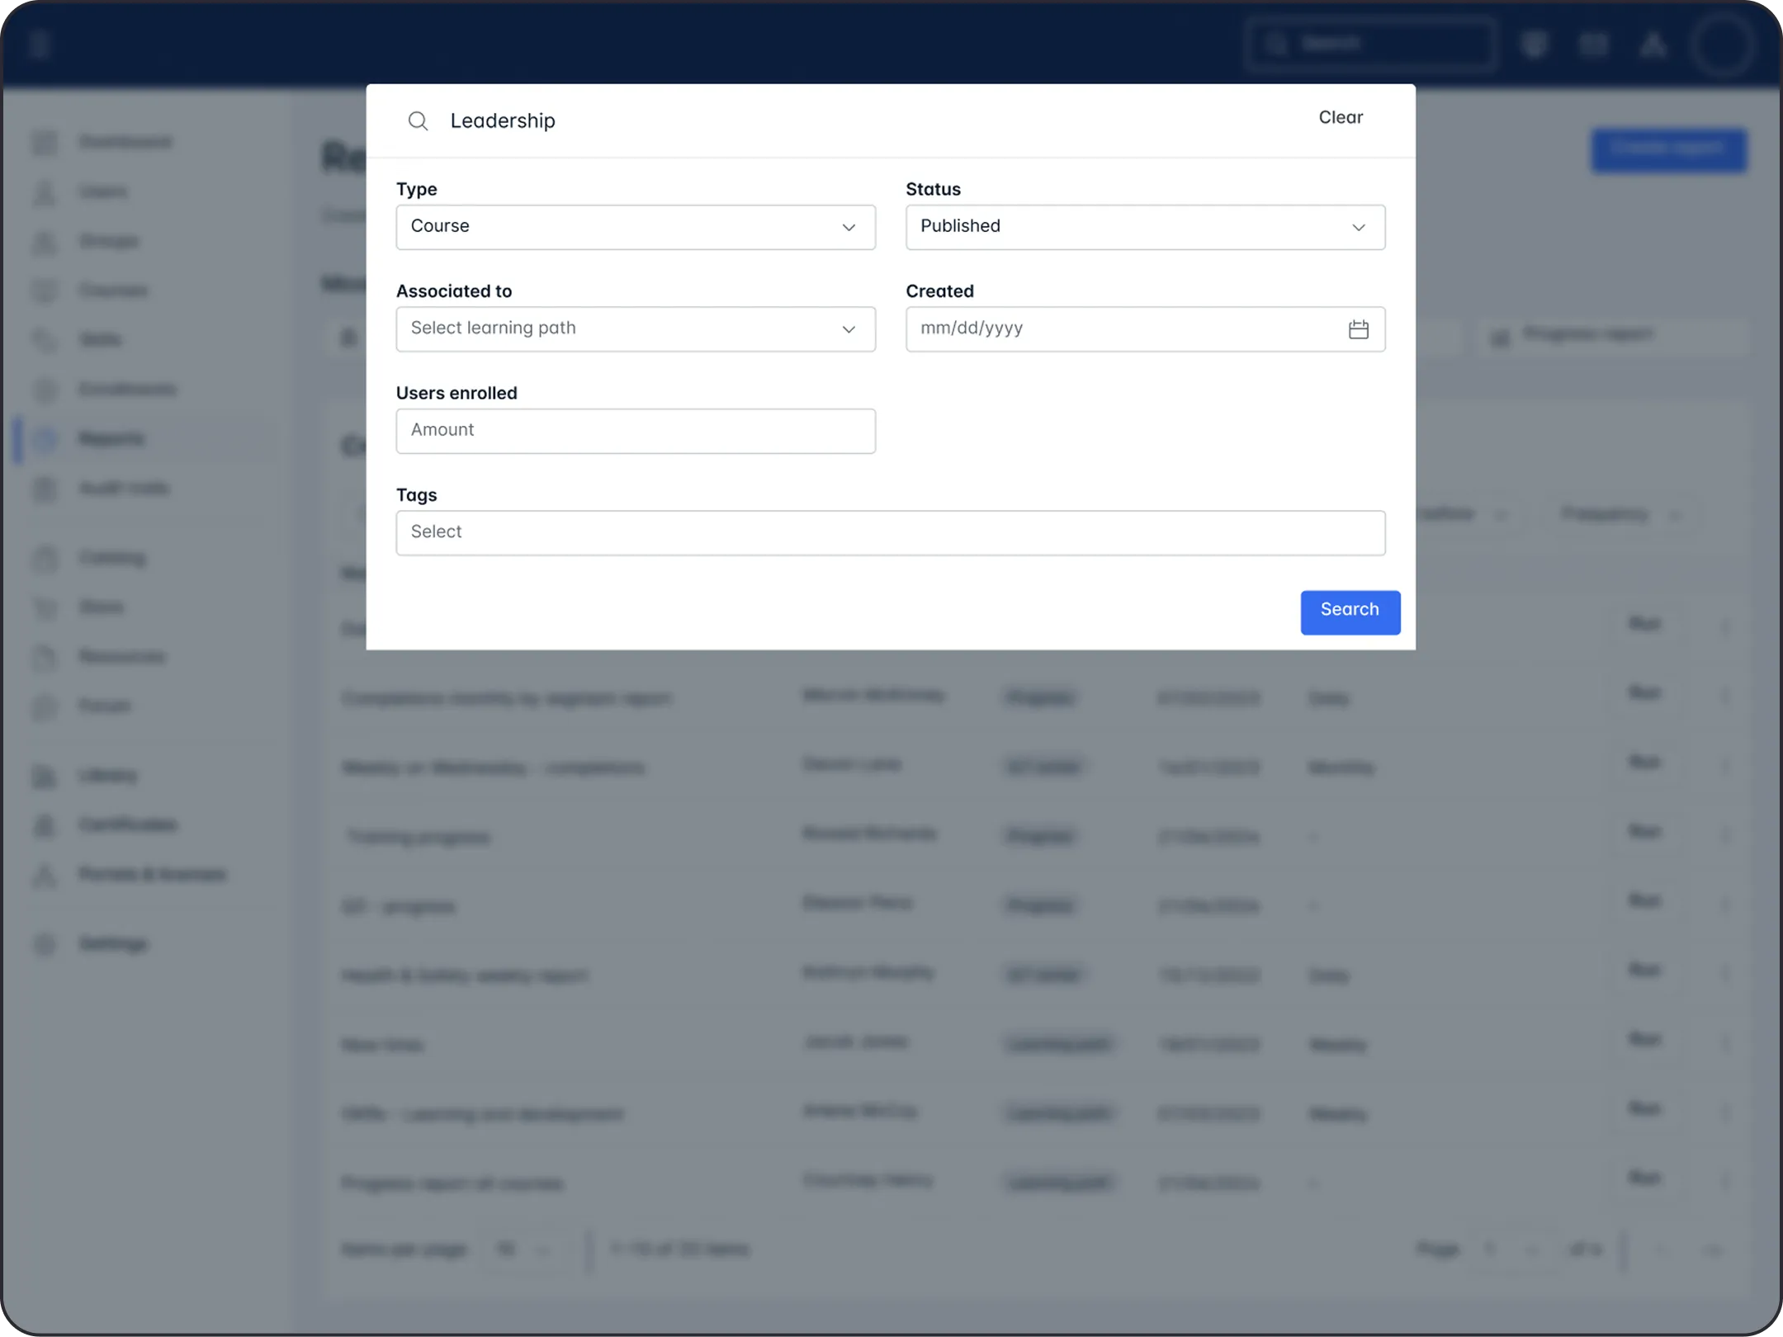
Task: Click the Users enrolled Amount field
Action: pyautogui.click(x=636, y=431)
